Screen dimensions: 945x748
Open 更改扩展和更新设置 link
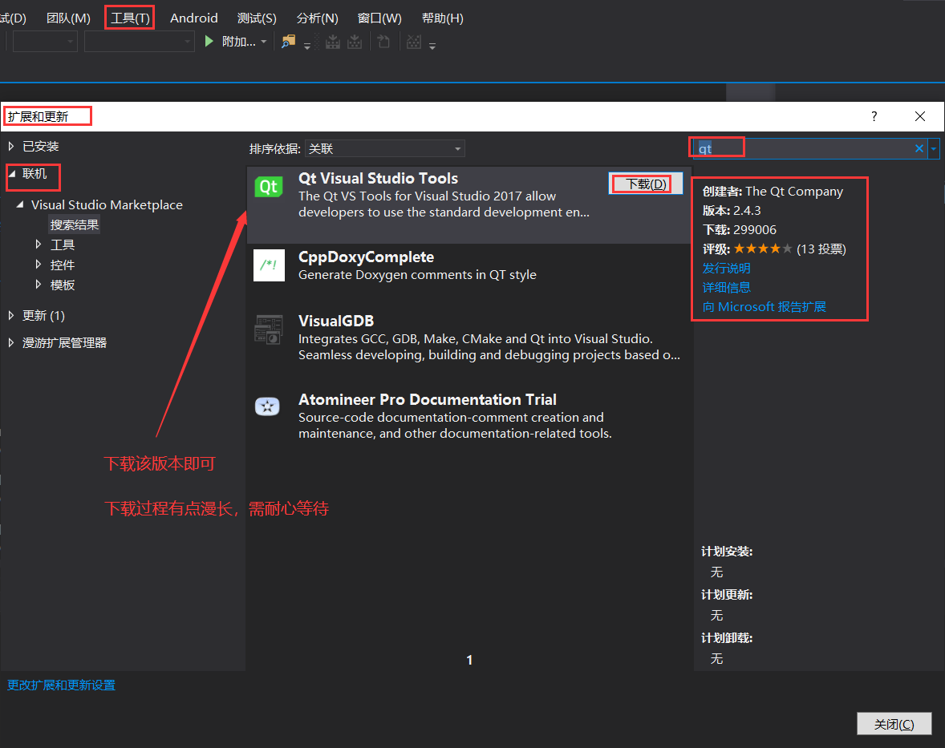tap(61, 685)
